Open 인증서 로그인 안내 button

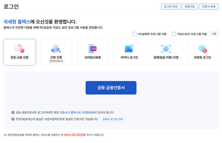113,119
